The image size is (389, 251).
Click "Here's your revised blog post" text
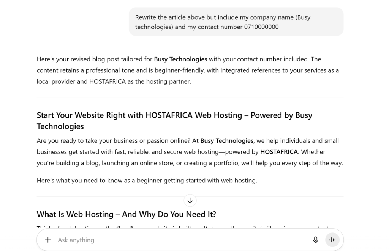tap(76, 59)
